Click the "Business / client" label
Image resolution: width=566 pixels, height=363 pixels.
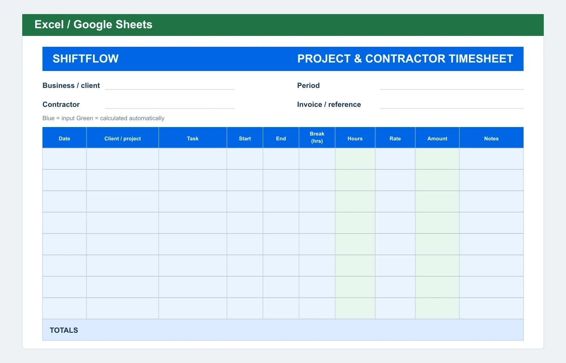[71, 86]
